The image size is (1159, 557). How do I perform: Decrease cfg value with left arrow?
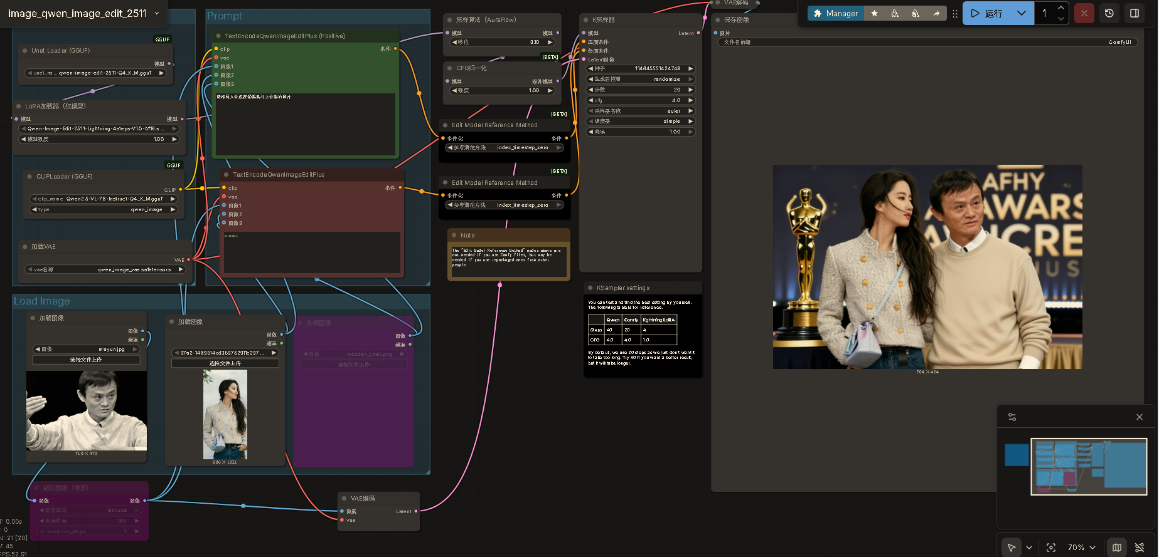point(590,100)
